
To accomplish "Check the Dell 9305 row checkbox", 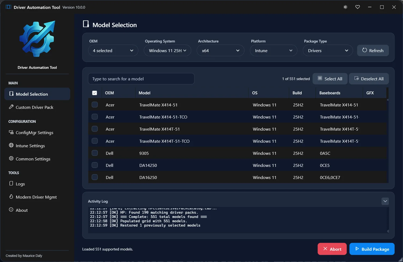I will click(95, 153).
